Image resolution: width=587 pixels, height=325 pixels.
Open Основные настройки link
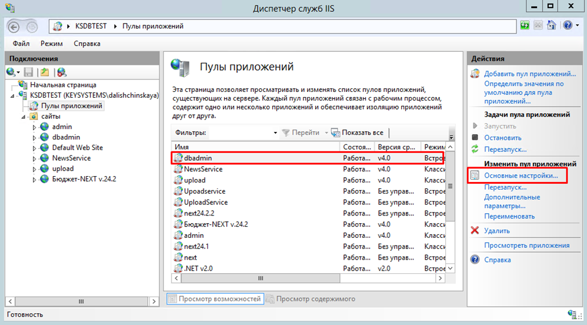coord(521,175)
